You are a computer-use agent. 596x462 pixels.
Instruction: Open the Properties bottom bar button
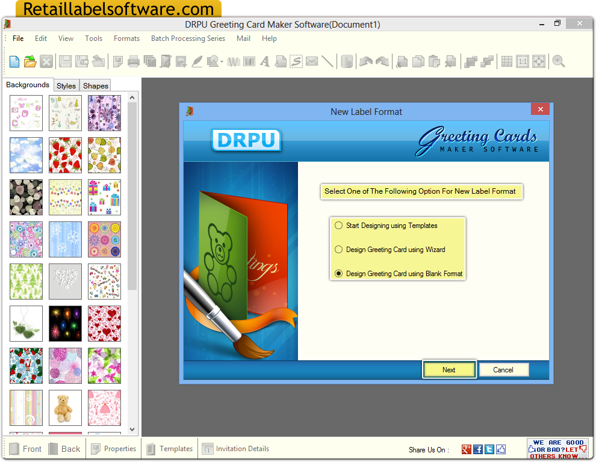point(113,449)
